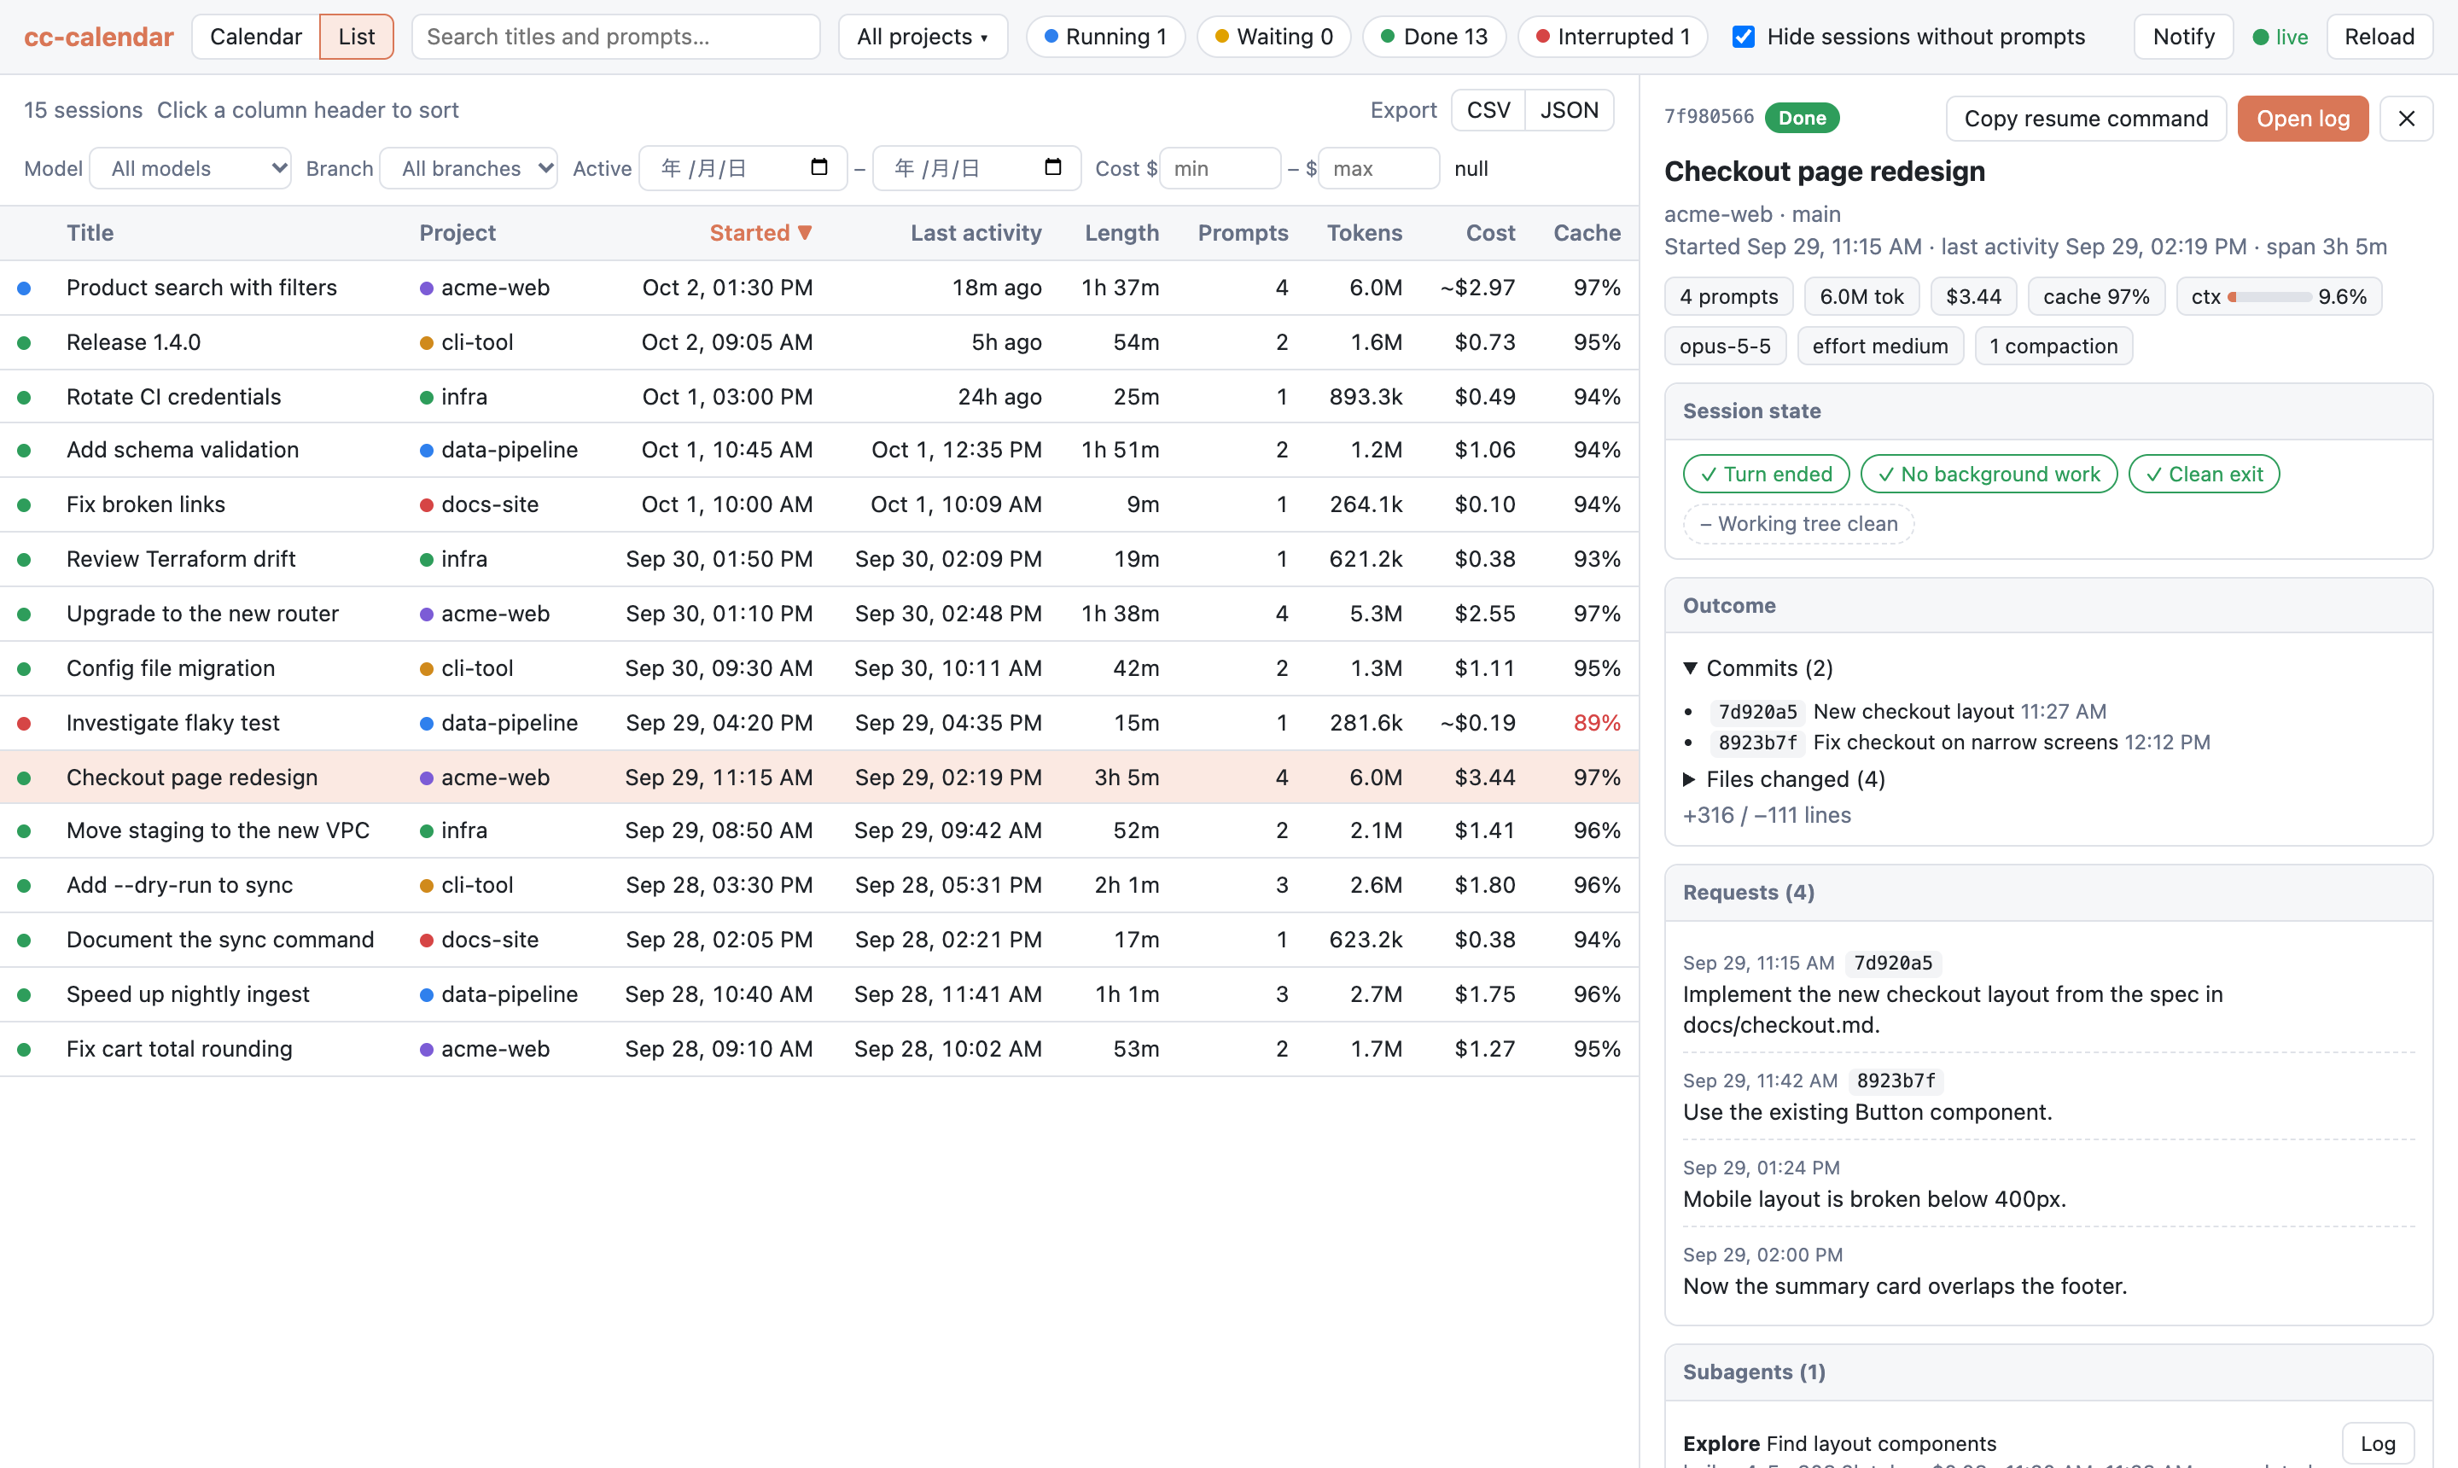Switch to the List view
This screenshot has width=2458, height=1468.
pos(356,37)
